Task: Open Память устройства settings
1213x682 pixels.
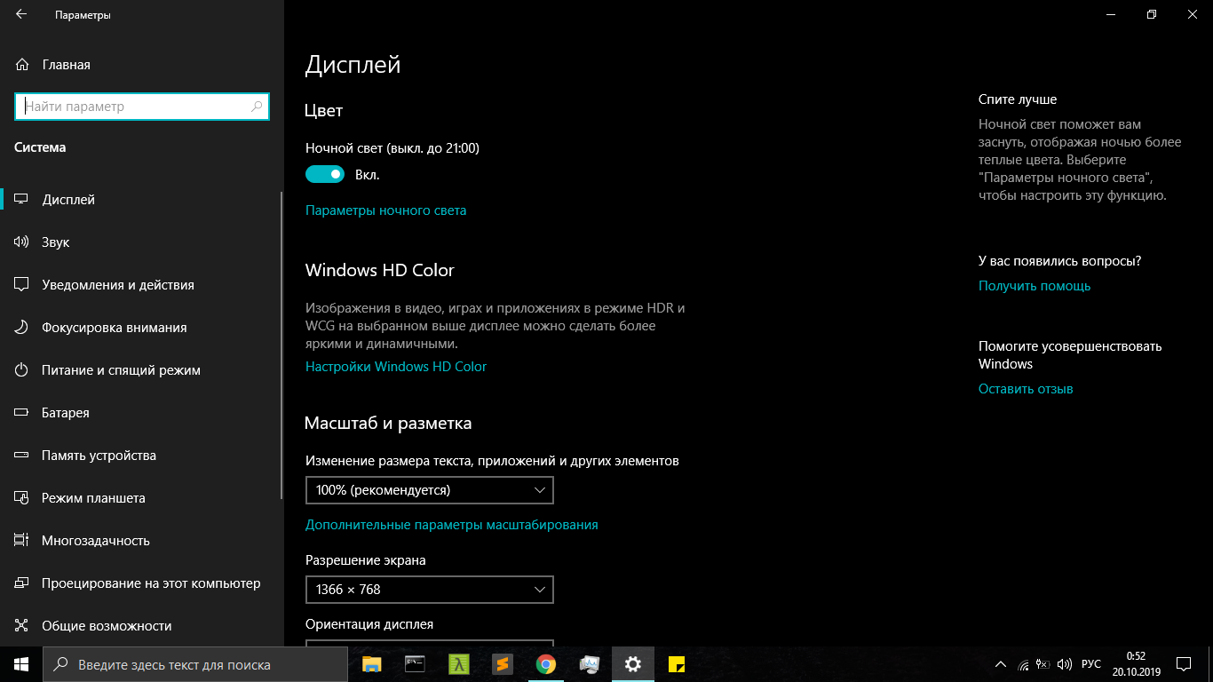Action: pos(142,456)
